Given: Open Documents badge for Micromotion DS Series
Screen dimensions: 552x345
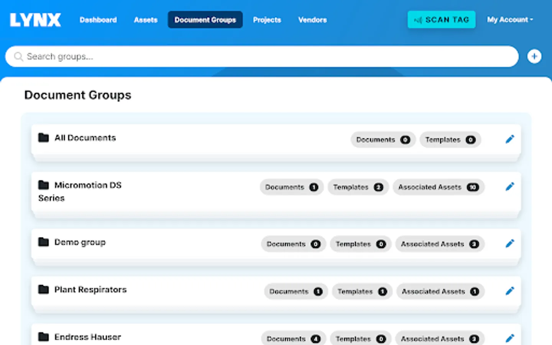Looking at the screenshot, I should pyautogui.click(x=291, y=187).
